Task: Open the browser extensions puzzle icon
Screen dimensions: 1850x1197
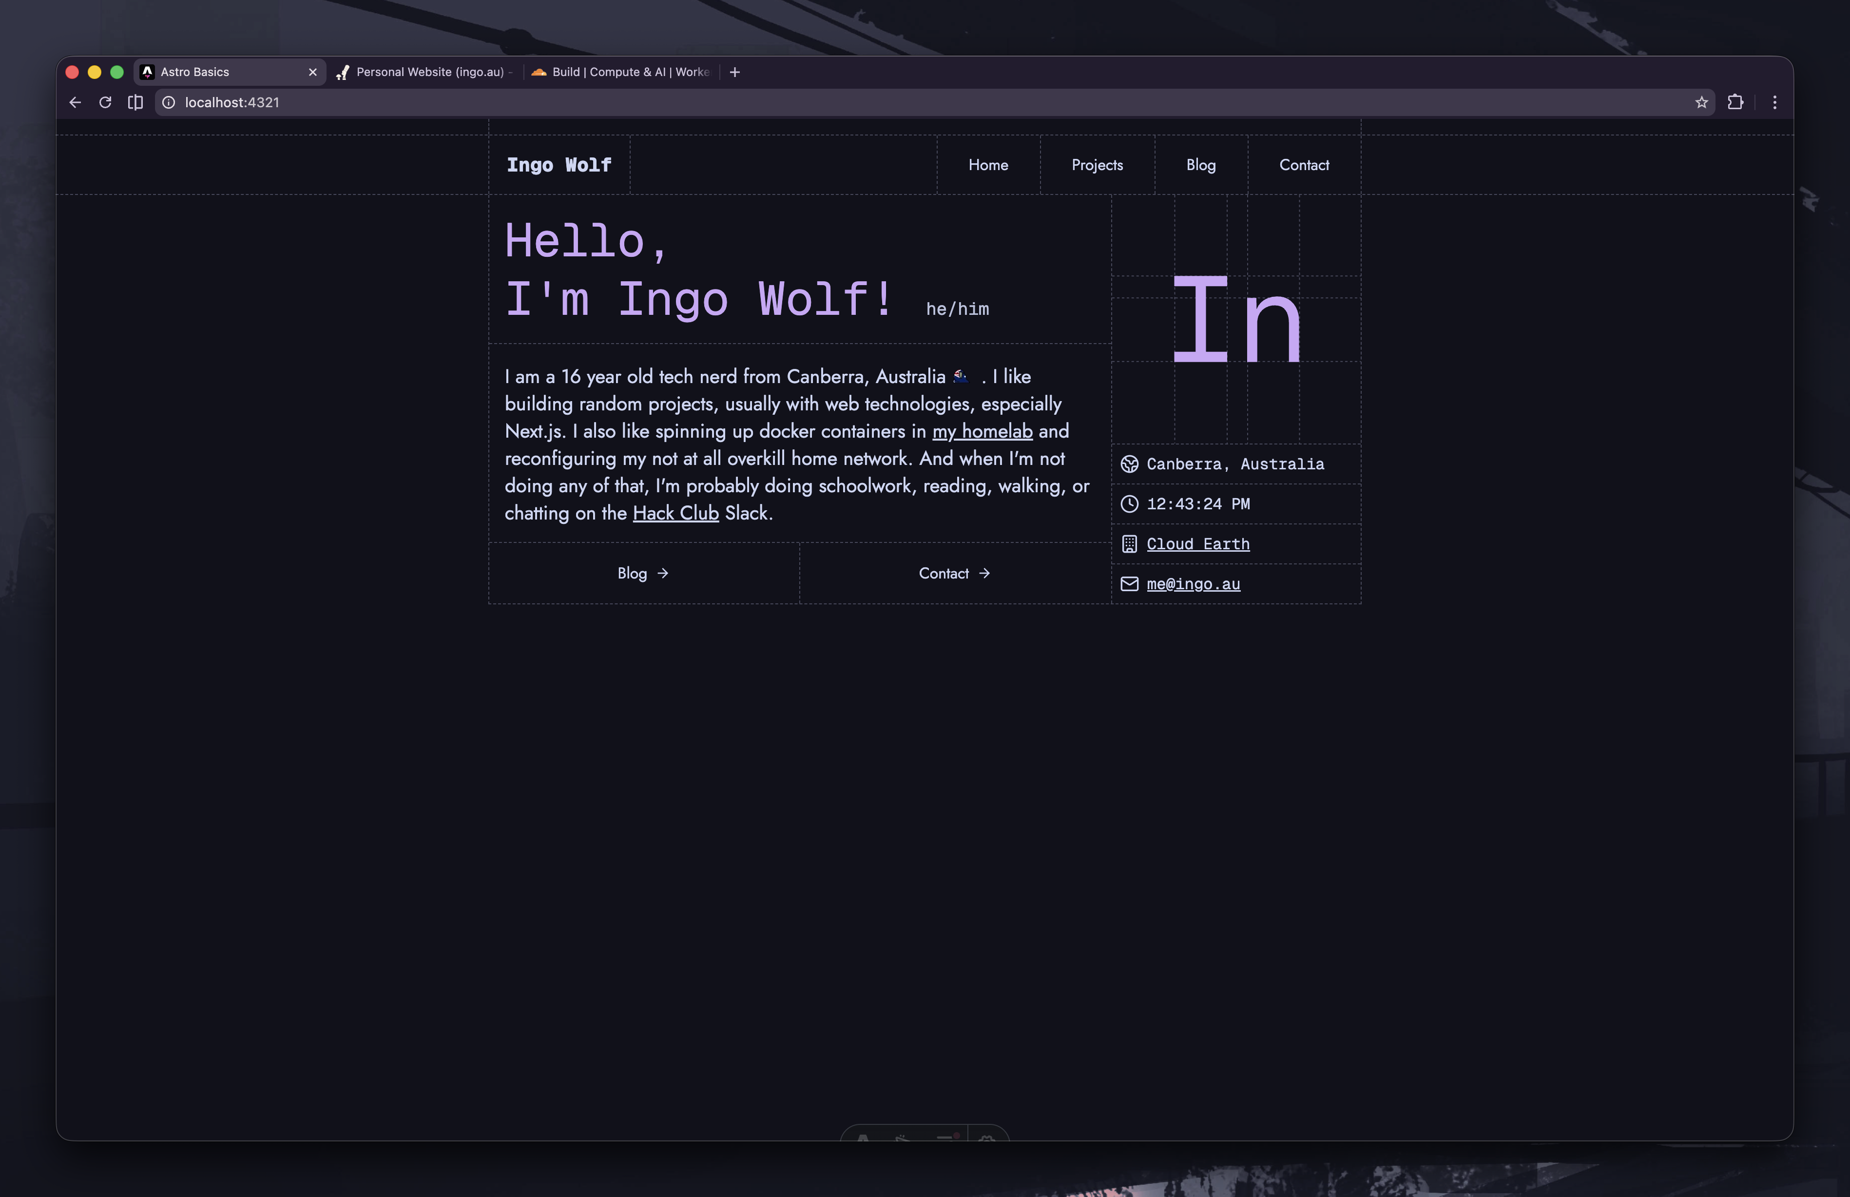Action: click(x=1735, y=103)
